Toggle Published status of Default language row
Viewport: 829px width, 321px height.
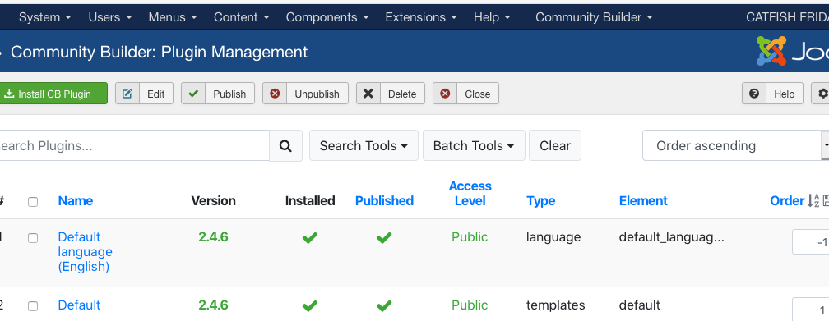[384, 237]
